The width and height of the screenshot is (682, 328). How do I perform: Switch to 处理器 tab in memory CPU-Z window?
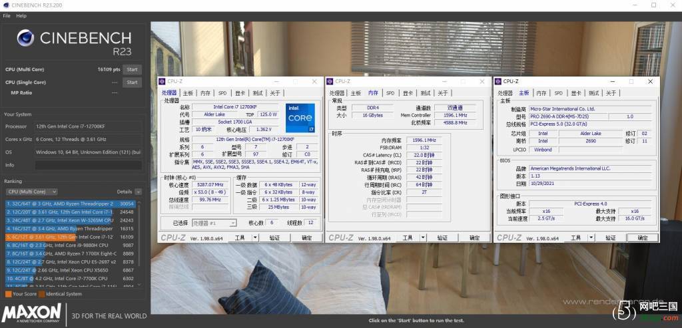point(336,93)
